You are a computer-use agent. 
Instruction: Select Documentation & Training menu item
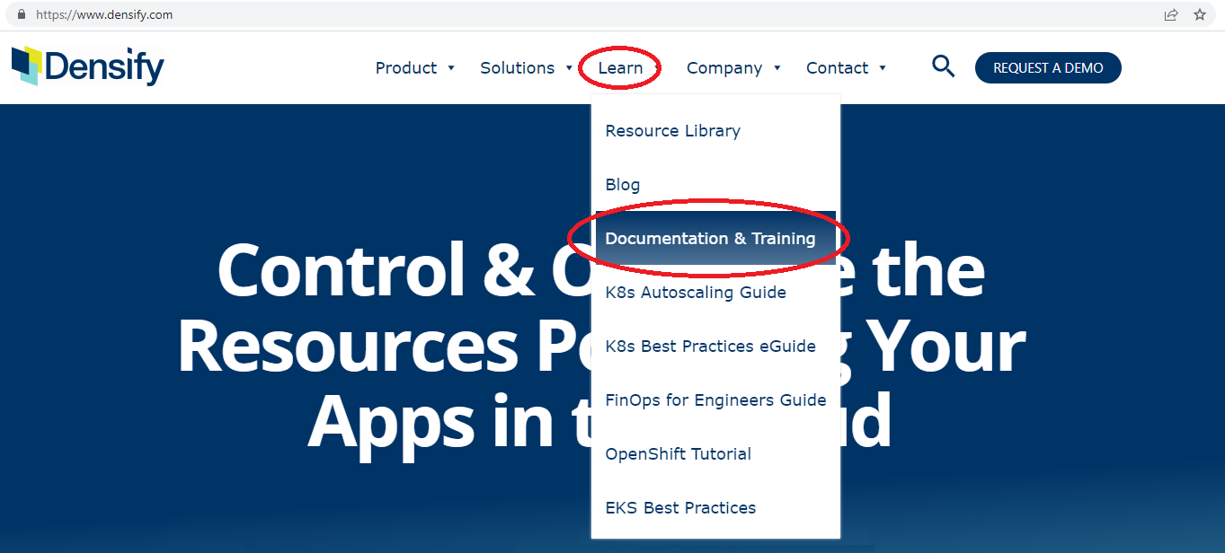click(710, 239)
